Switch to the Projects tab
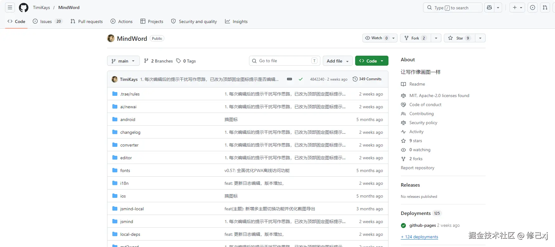The width and height of the screenshot is (555, 247). tap(152, 21)
